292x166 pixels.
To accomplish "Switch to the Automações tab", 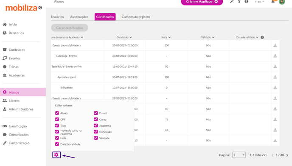I will pos(79,17).
